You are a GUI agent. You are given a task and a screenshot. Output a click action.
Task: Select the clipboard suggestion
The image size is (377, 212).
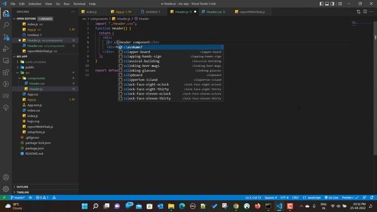(171, 75)
